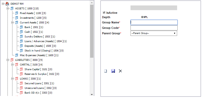
Task: Select Misc Expenses (Assets) [ 1600 ] label
Action: 39,55
